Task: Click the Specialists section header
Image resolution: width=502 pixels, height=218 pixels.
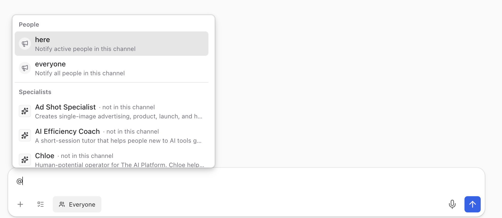Action: point(35,92)
